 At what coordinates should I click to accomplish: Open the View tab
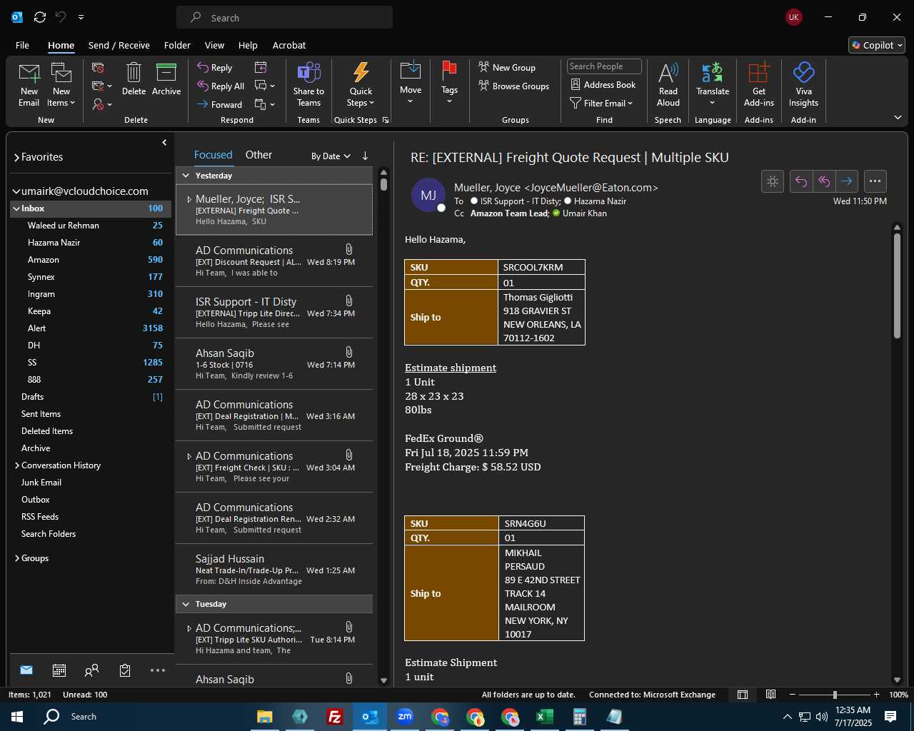tap(214, 45)
